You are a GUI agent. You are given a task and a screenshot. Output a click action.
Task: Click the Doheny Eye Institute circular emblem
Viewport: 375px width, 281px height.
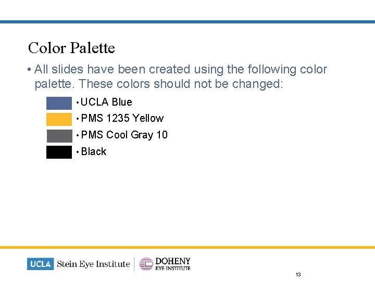click(x=146, y=264)
